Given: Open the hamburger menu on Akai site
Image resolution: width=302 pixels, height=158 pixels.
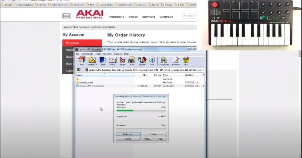Looking at the screenshot, I should tap(67, 16).
